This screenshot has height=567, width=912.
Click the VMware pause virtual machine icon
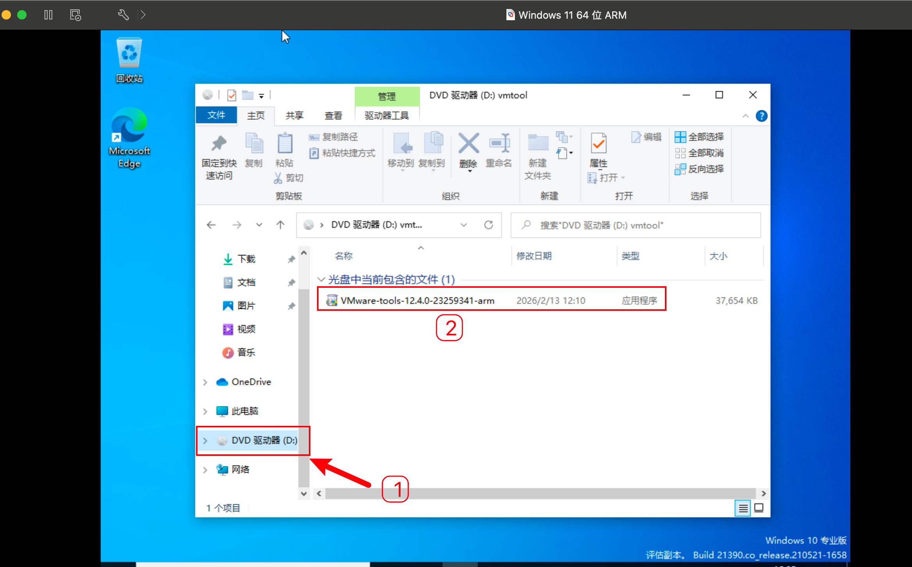(48, 15)
